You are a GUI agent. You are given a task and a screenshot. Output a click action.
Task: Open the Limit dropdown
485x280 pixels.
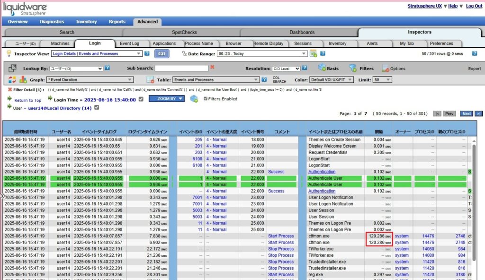(382, 80)
